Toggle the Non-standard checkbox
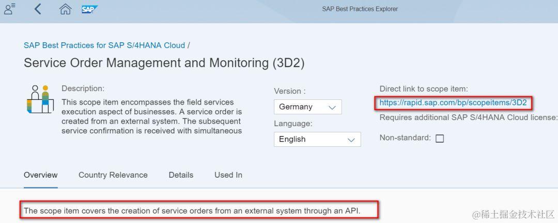 pyautogui.click(x=440, y=138)
